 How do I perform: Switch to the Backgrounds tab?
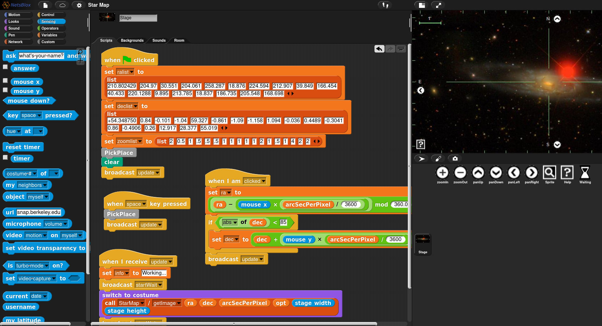point(132,40)
